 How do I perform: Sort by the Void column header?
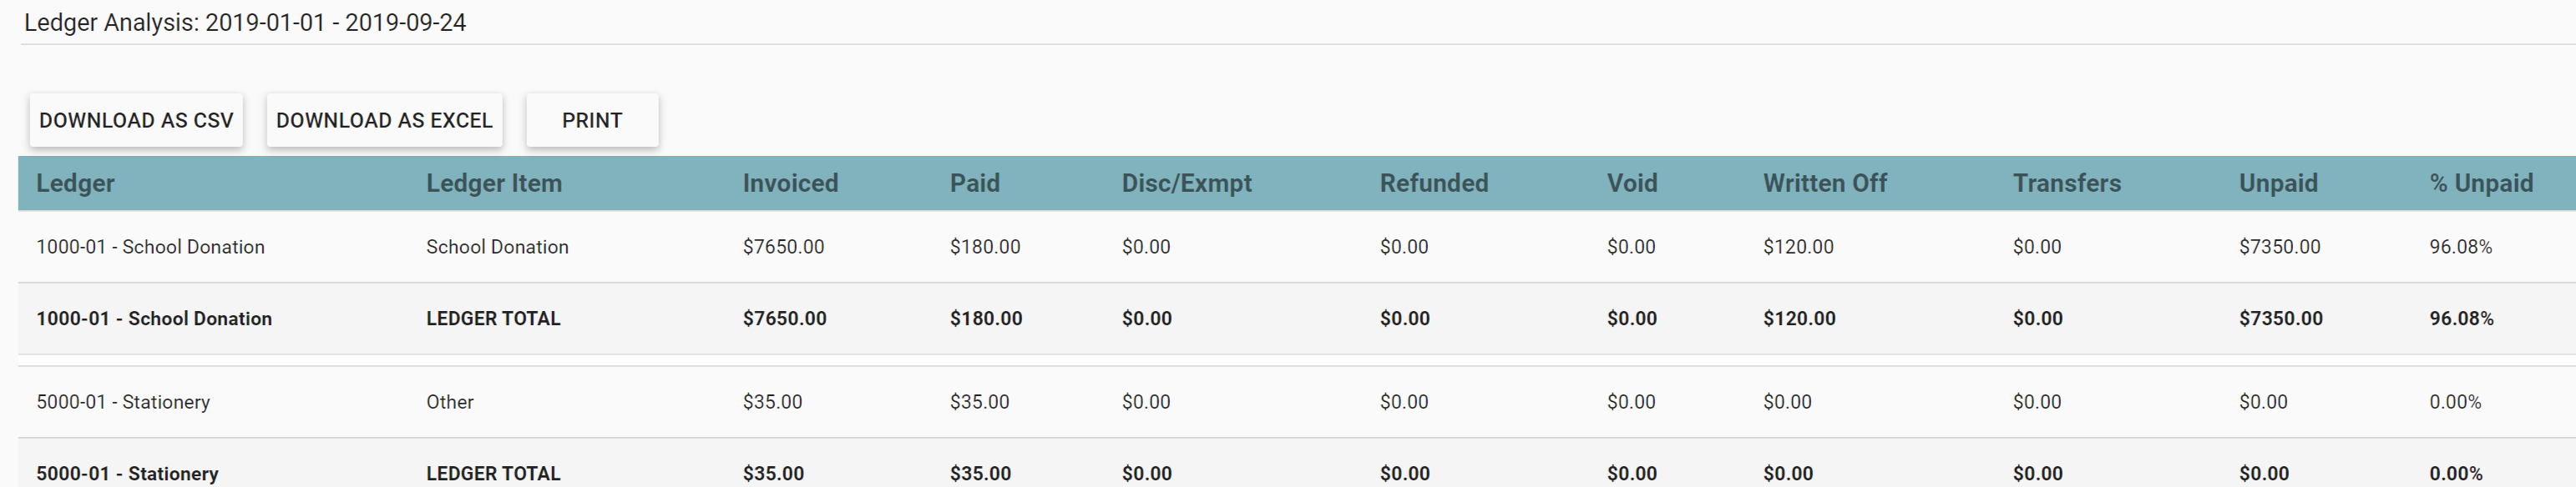(x=1632, y=183)
